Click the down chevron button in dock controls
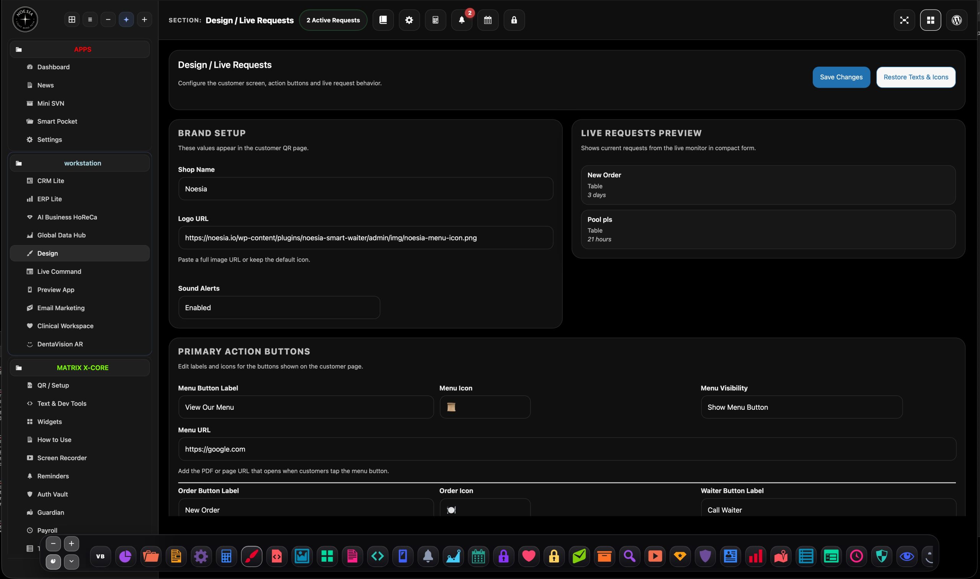 (x=71, y=561)
